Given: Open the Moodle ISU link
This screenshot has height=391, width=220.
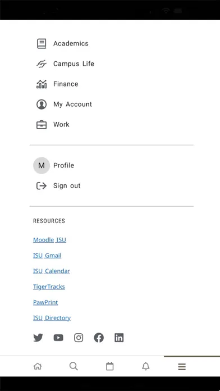Looking at the screenshot, I should click(x=49, y=240).
